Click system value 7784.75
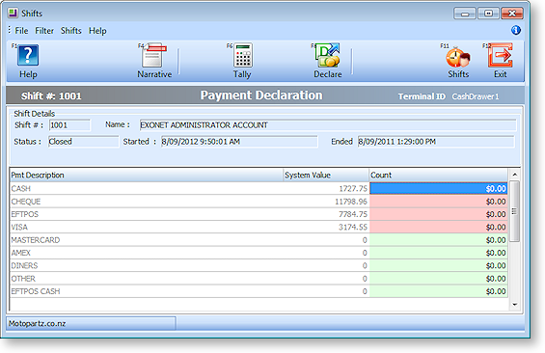This screenshot has height=353, width=545. click(353, 214)
